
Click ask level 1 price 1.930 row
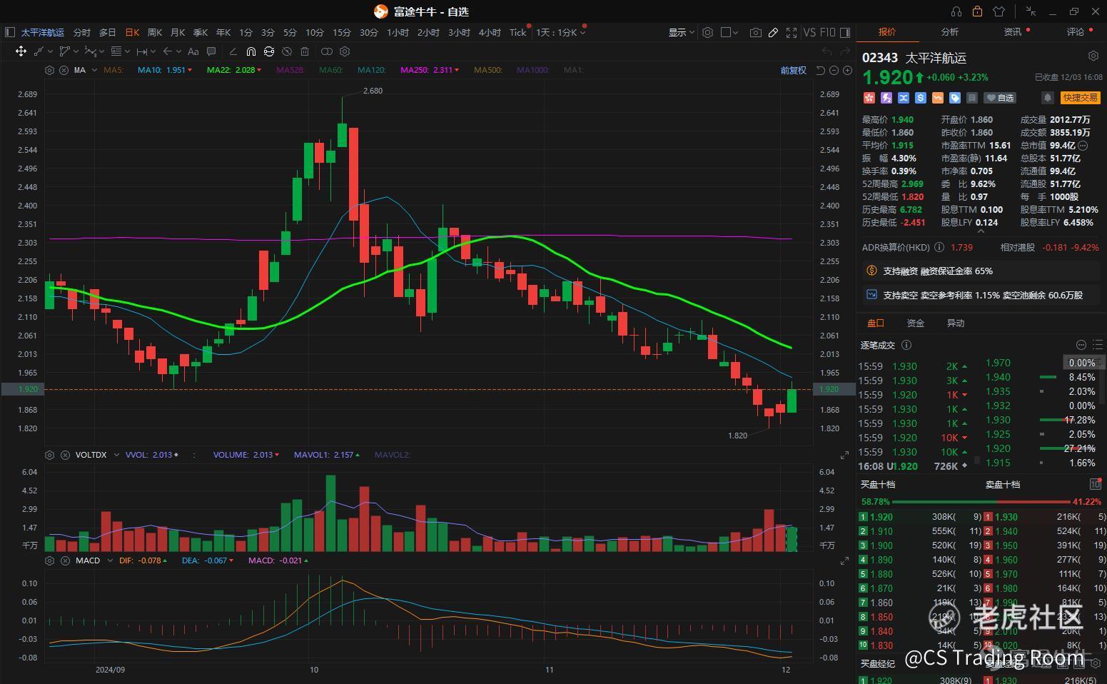pyautogui.click(x=1044, y=517)
